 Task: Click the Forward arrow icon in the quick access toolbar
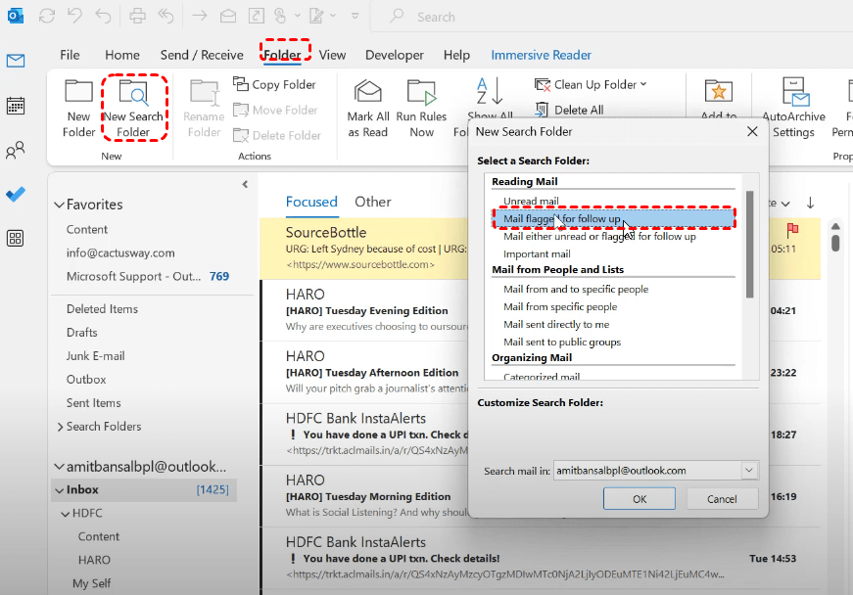pos(200,17)
